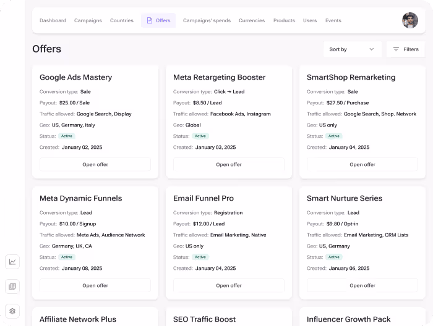
Task: Expand the Sort by dropdown
Action: [353, 49]
